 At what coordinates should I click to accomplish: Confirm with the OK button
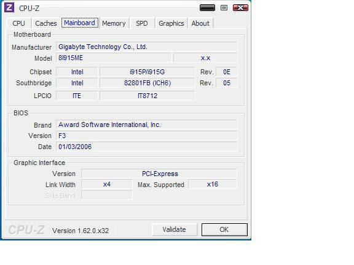tap(224, 229)
